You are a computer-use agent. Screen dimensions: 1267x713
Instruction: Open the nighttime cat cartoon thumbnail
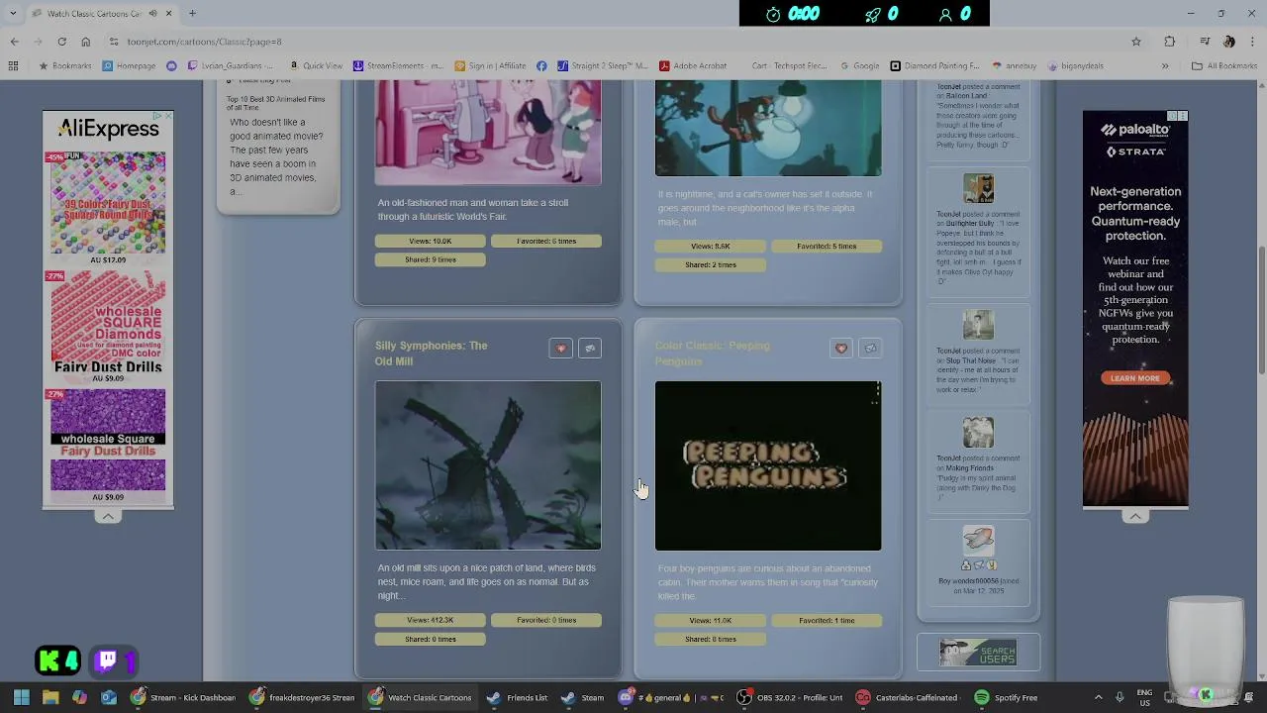pyautogui.click(x=768, y=129)
